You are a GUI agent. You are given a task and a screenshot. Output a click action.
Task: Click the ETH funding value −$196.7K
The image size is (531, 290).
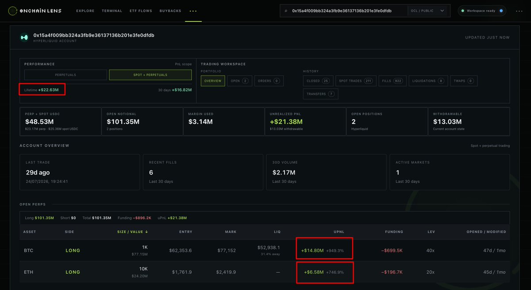[x=392, y=272]
